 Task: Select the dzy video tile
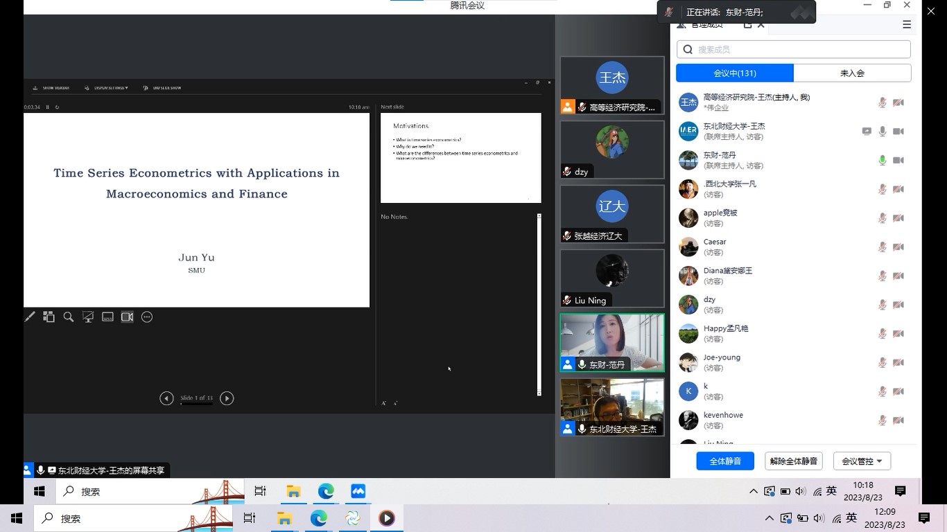pos(612,150)
